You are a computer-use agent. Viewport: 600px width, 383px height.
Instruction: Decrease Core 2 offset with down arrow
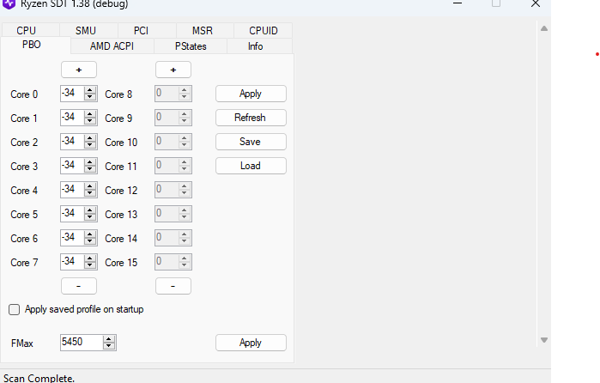pos(90,145)
